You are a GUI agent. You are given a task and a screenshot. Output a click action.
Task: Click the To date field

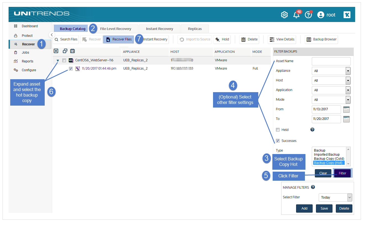[x=326, y=119]
